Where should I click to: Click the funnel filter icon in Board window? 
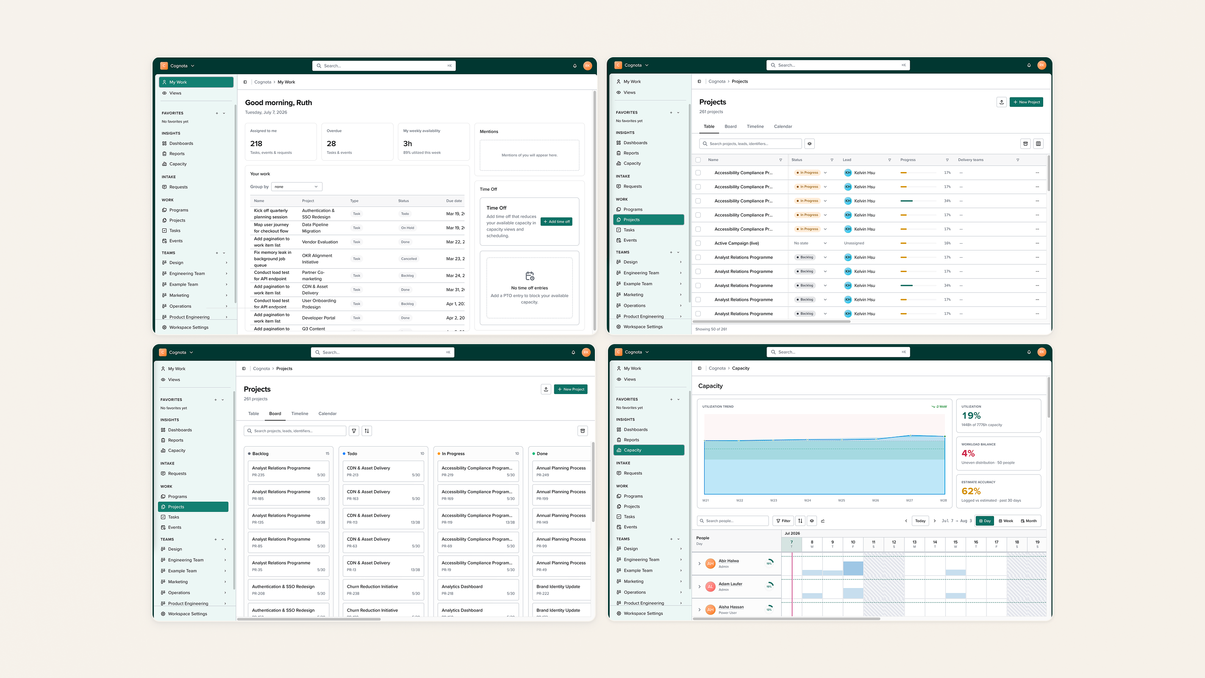click(x=354, y=431)
